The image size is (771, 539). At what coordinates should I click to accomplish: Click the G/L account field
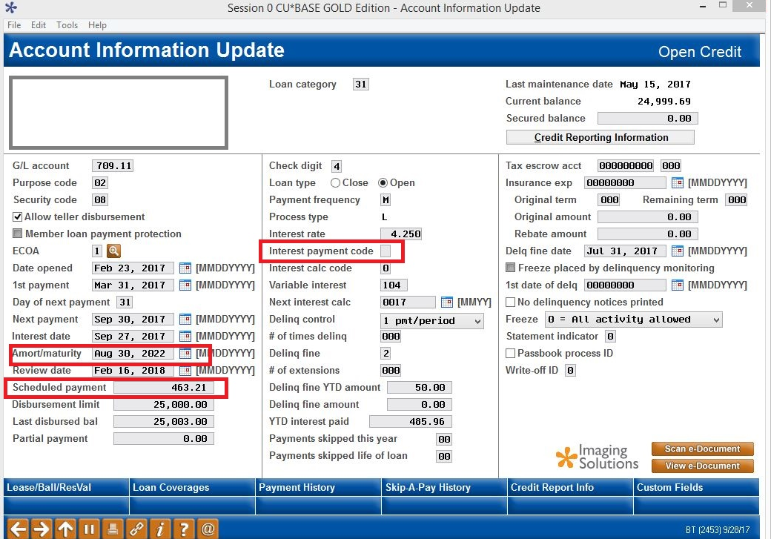[x=113, y=166]
